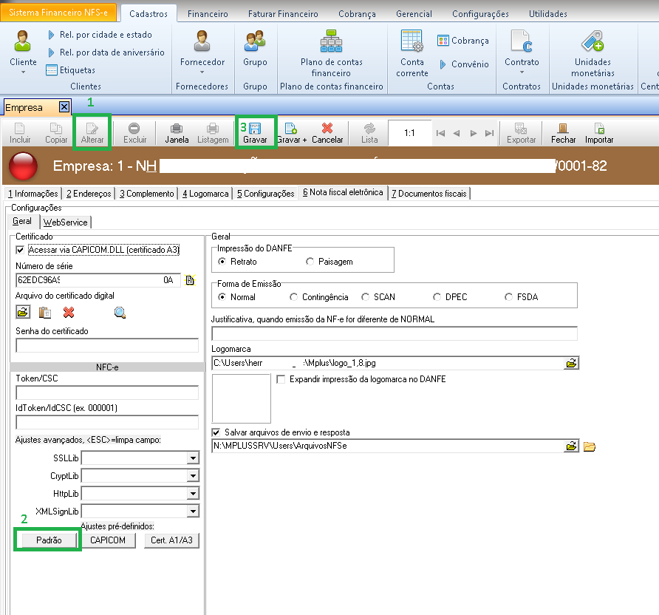Click the Fechar door icon
Image resolution: width=659 pixels, height=615 pixels.
563,129
